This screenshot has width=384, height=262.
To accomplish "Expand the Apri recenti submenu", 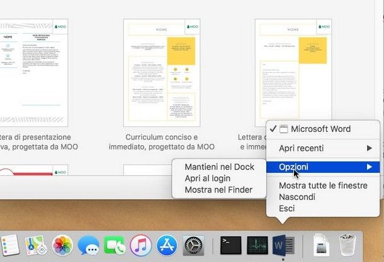I will (323, 148).
